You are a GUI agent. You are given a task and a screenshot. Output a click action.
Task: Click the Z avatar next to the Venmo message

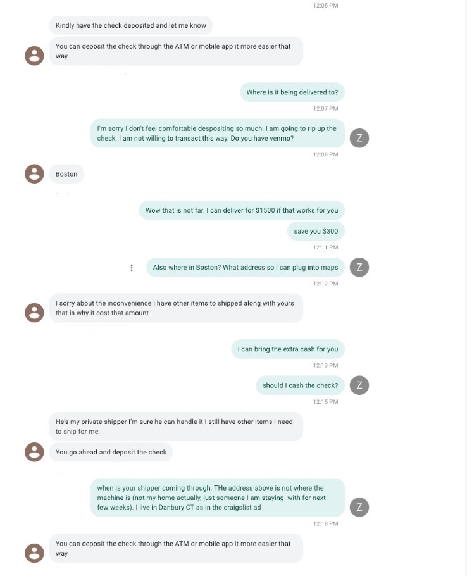click(359, 138)
